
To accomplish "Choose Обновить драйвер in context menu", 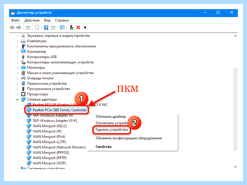I will tap(111, 117).
